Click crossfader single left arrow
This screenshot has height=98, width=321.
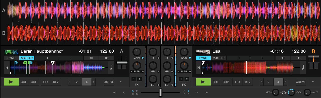point(124,93)
